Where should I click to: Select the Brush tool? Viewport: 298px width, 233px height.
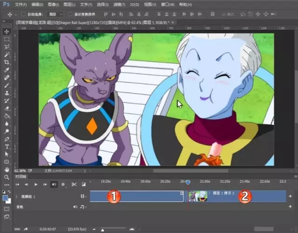(7, 85)
